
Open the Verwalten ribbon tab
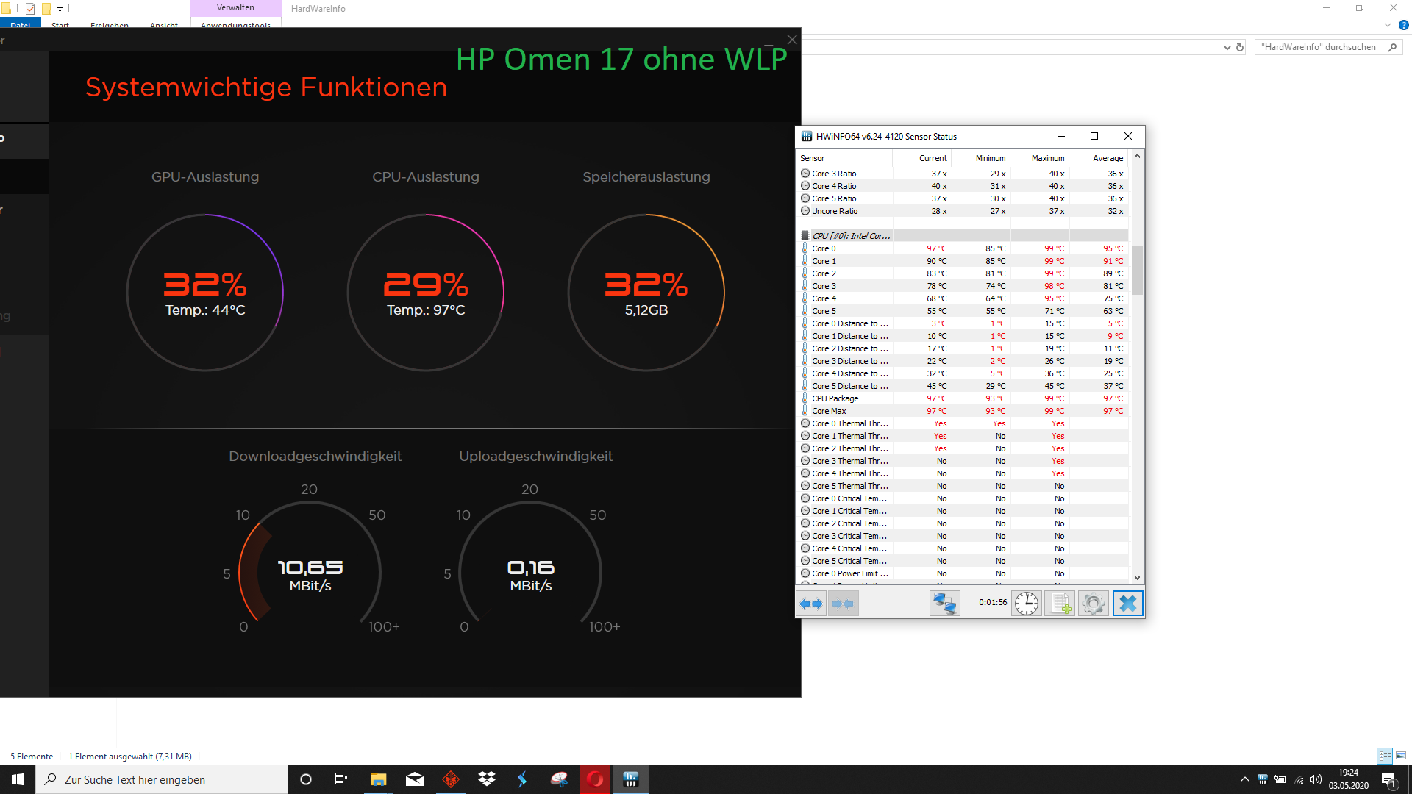[x=235, y=8]
